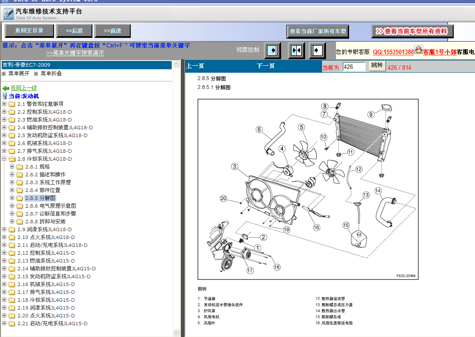Click the tree panel scroll down arrow
This screenshot has height=337, width=475.
point(176,333)
